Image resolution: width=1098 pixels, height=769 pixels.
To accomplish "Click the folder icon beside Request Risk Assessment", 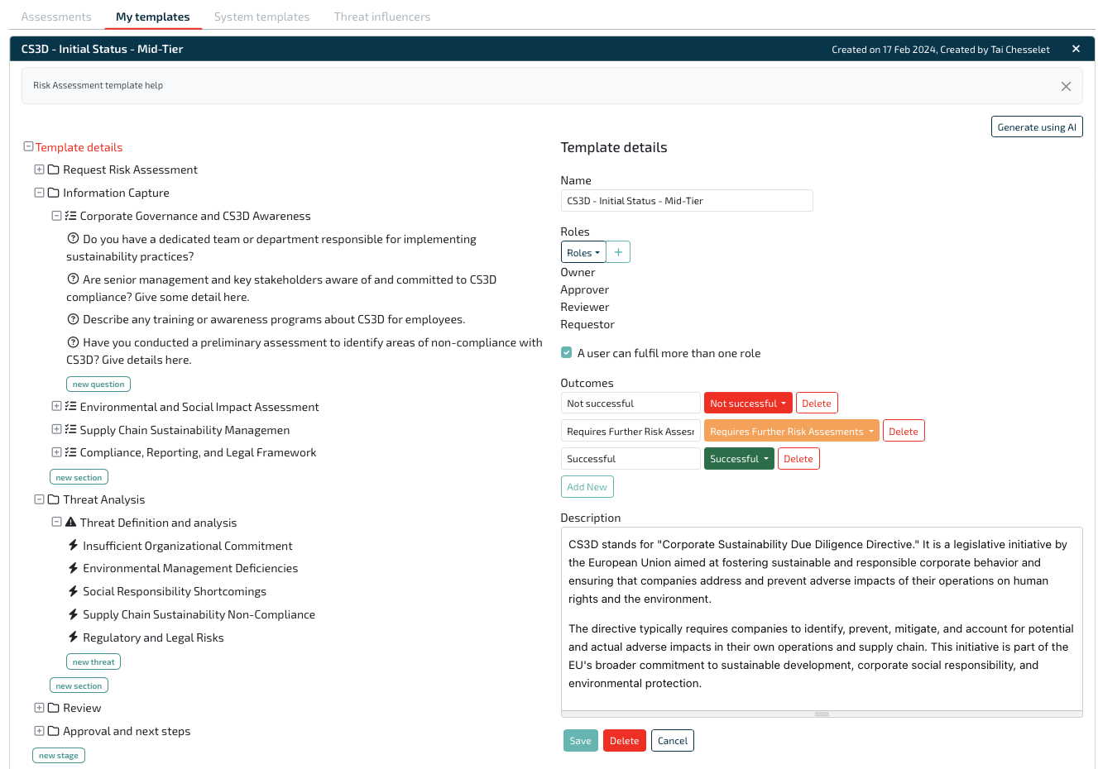I will point(53,170).
